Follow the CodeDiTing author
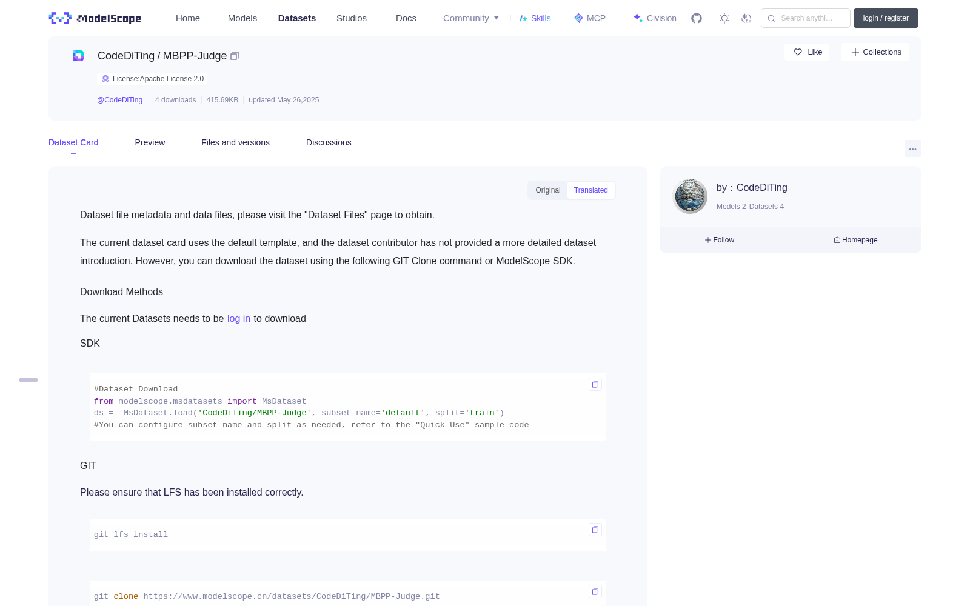970x606 pixels. pos(720,240)
